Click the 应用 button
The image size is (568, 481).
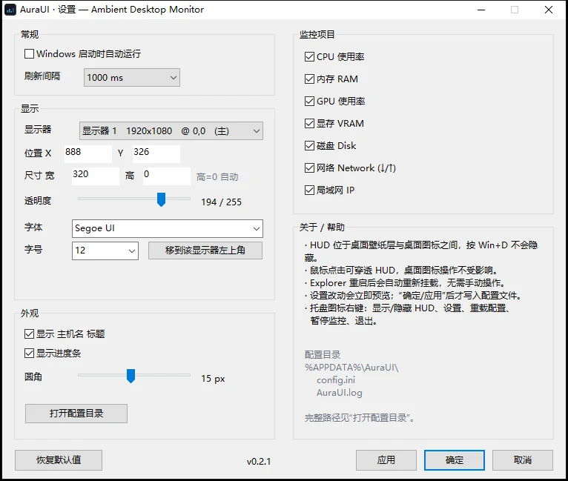(x=386, y=460)
